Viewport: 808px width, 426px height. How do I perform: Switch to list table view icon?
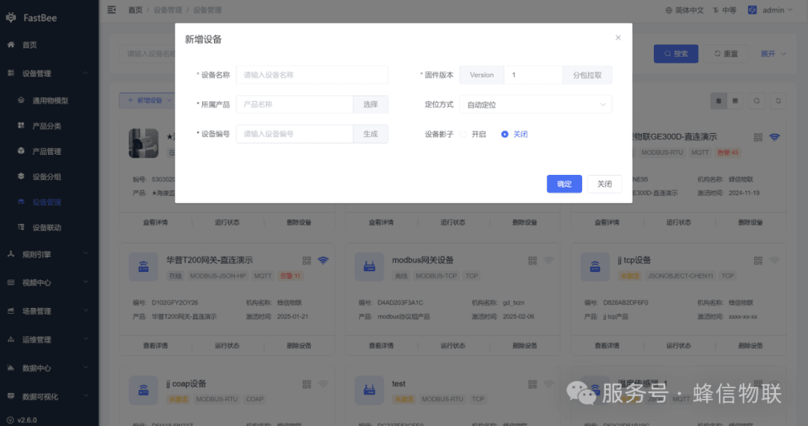click(735, 101)
